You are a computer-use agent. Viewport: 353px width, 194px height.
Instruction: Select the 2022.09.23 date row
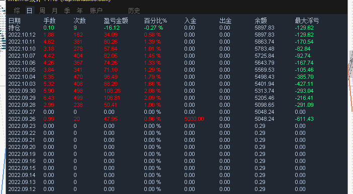coord(22,126)
